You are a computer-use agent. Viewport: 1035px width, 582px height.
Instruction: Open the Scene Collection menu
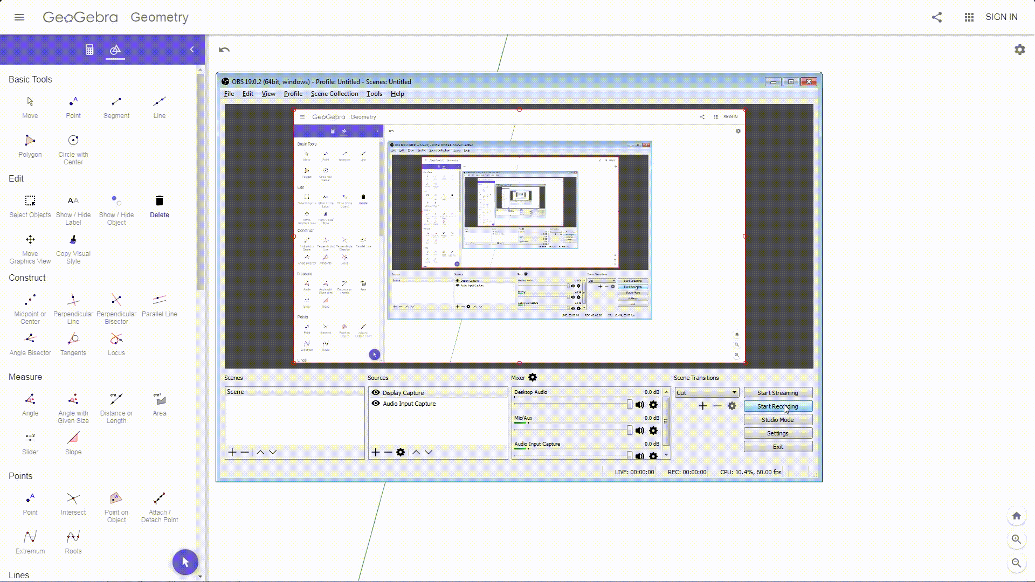coord(334,94)
